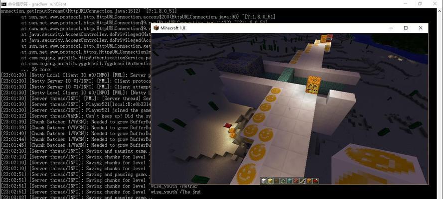The image size is (443, 199).
Task: Select the red item in the last hotbar slot
Action: click(315, 181)
